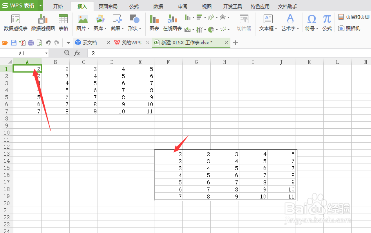Switch to the 公式 ribbon tab

click(x=134, y=6)
